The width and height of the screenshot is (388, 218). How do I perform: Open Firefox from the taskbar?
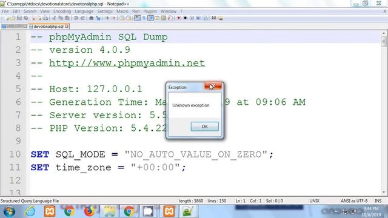[89, 211]
